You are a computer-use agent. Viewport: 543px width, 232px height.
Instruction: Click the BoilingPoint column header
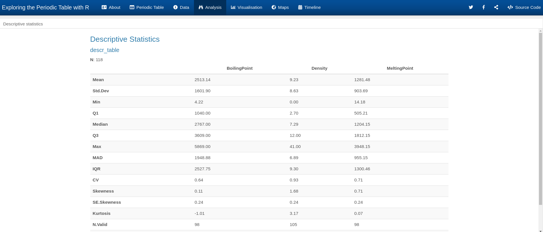240,68
